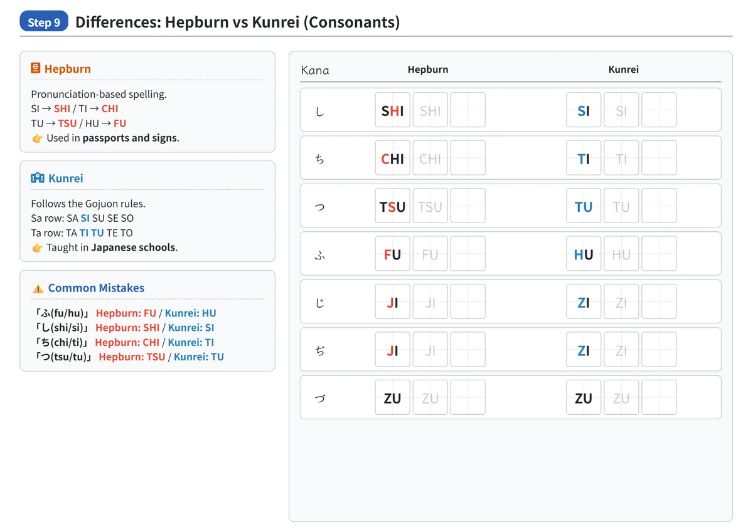Click the bold CHI model box
This screenshot has width=753, height=532.
(393, 158)
